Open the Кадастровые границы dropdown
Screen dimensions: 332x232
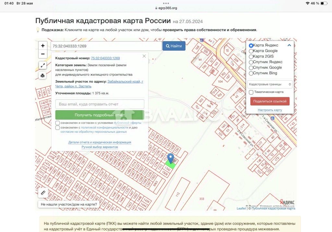[270, 84]
